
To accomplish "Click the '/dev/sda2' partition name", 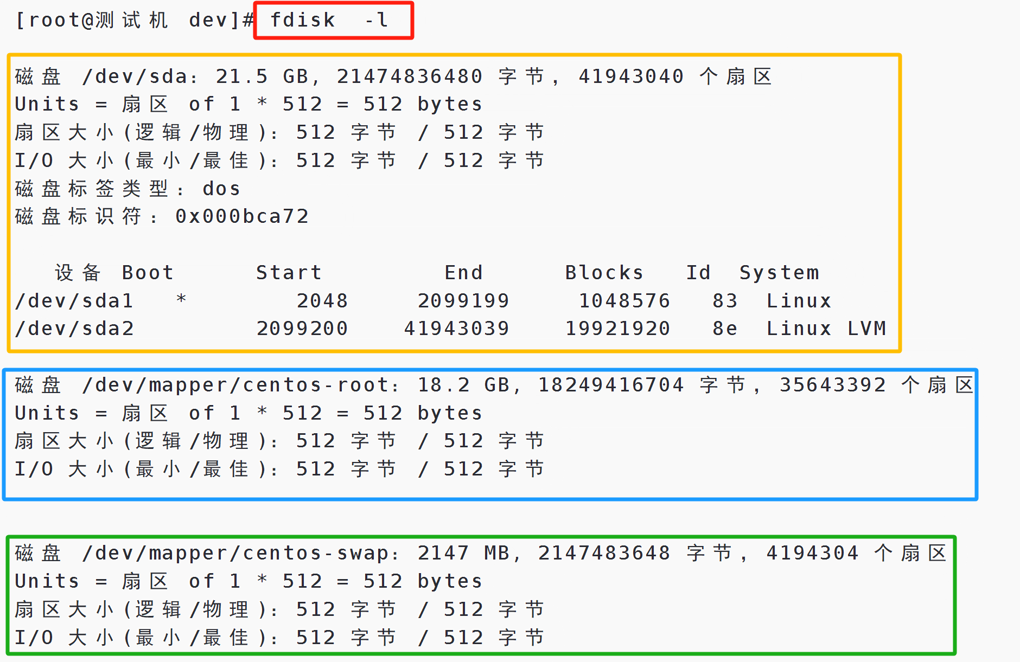I will (x=74, y=329).
